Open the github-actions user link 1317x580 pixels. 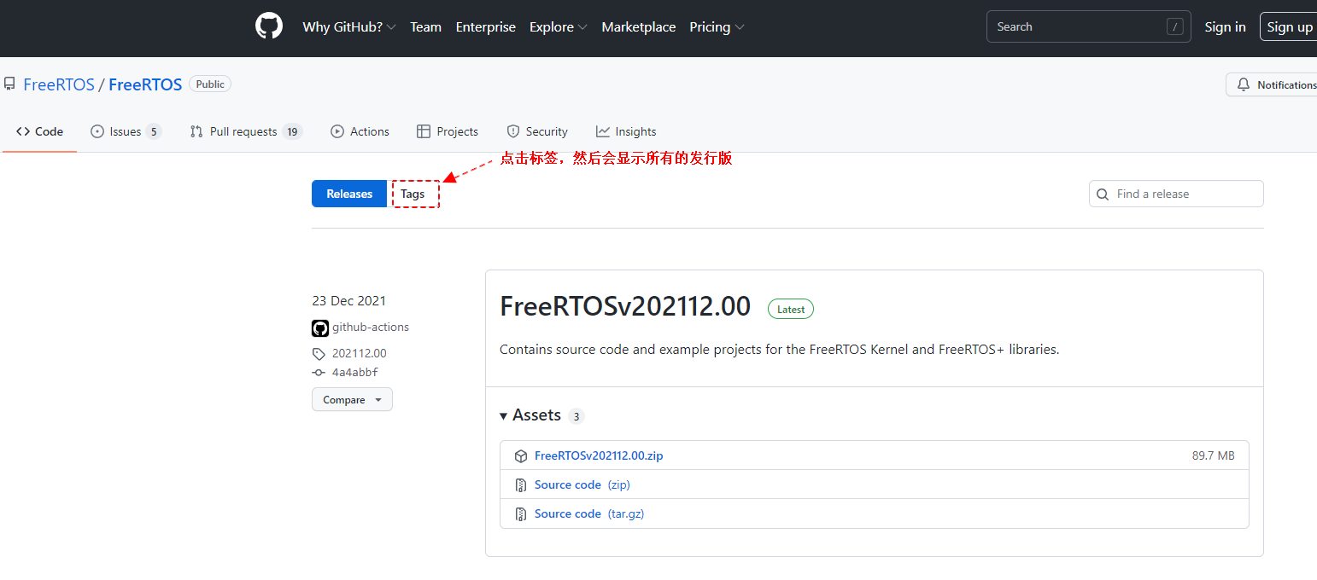(371, 327)
